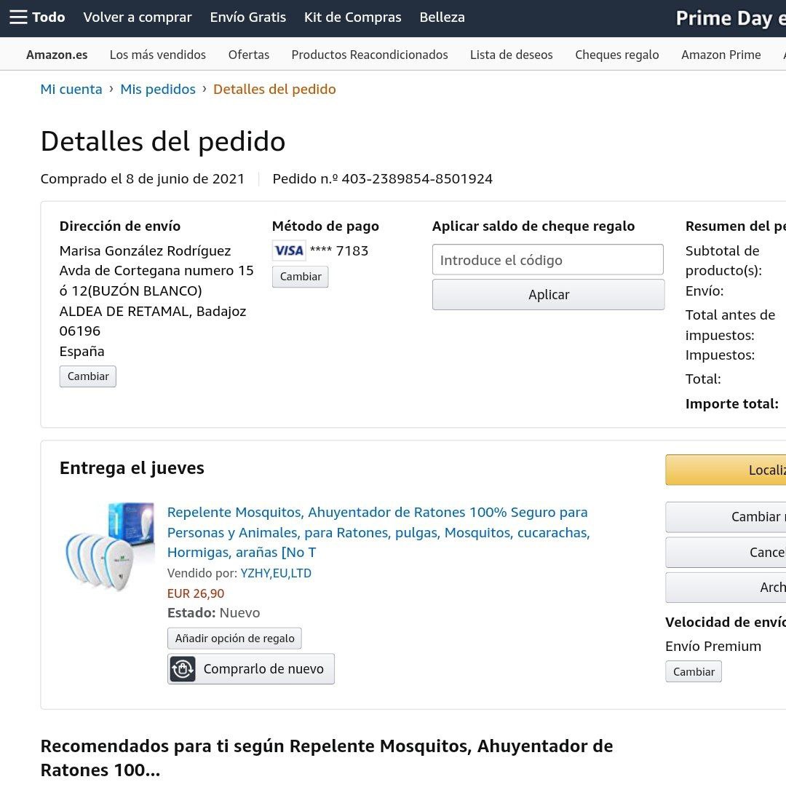Click the yellow Localizar button
Image resolution: width=786 pixels, height=790 pixels.
click(726, 470)
